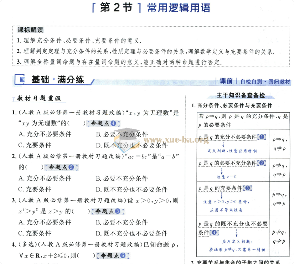Click 自检自测·回归教材 text
294x264 pixels.
265,82
